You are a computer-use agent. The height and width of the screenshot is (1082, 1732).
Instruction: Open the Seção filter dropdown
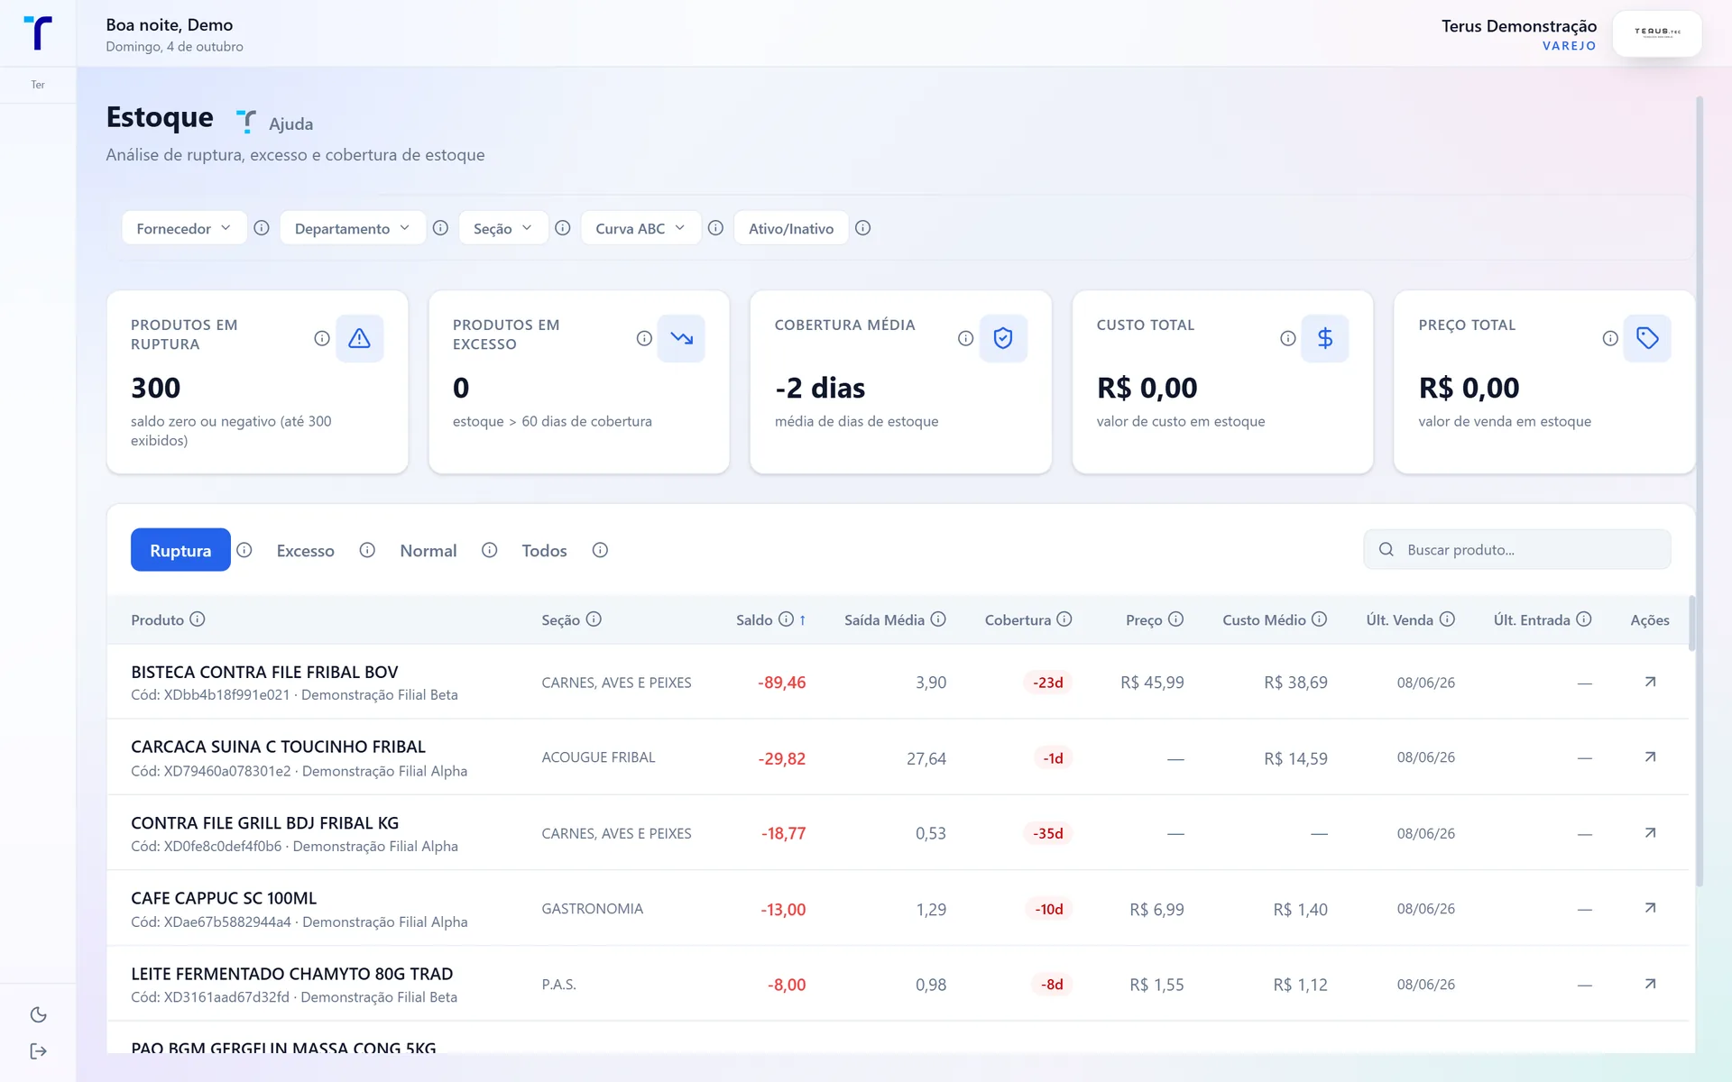502,228
